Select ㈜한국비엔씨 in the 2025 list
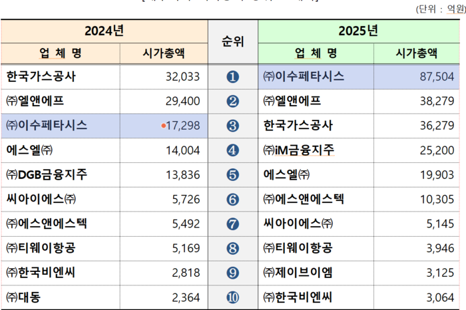 (298, 297)
